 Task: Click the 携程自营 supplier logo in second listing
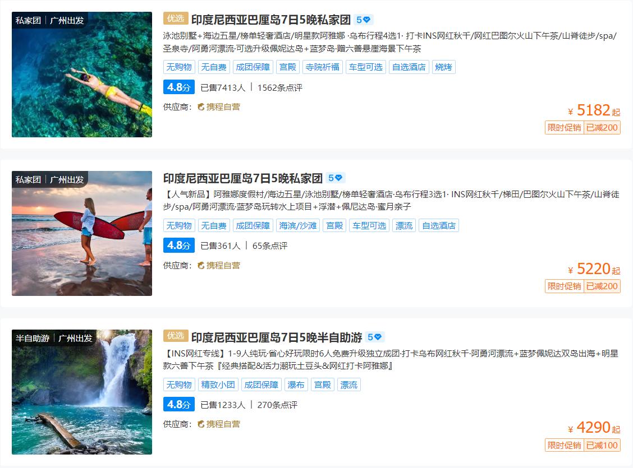point(219,265)
